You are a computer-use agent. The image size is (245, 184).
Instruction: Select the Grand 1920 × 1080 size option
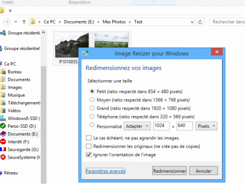pos(92,108)
